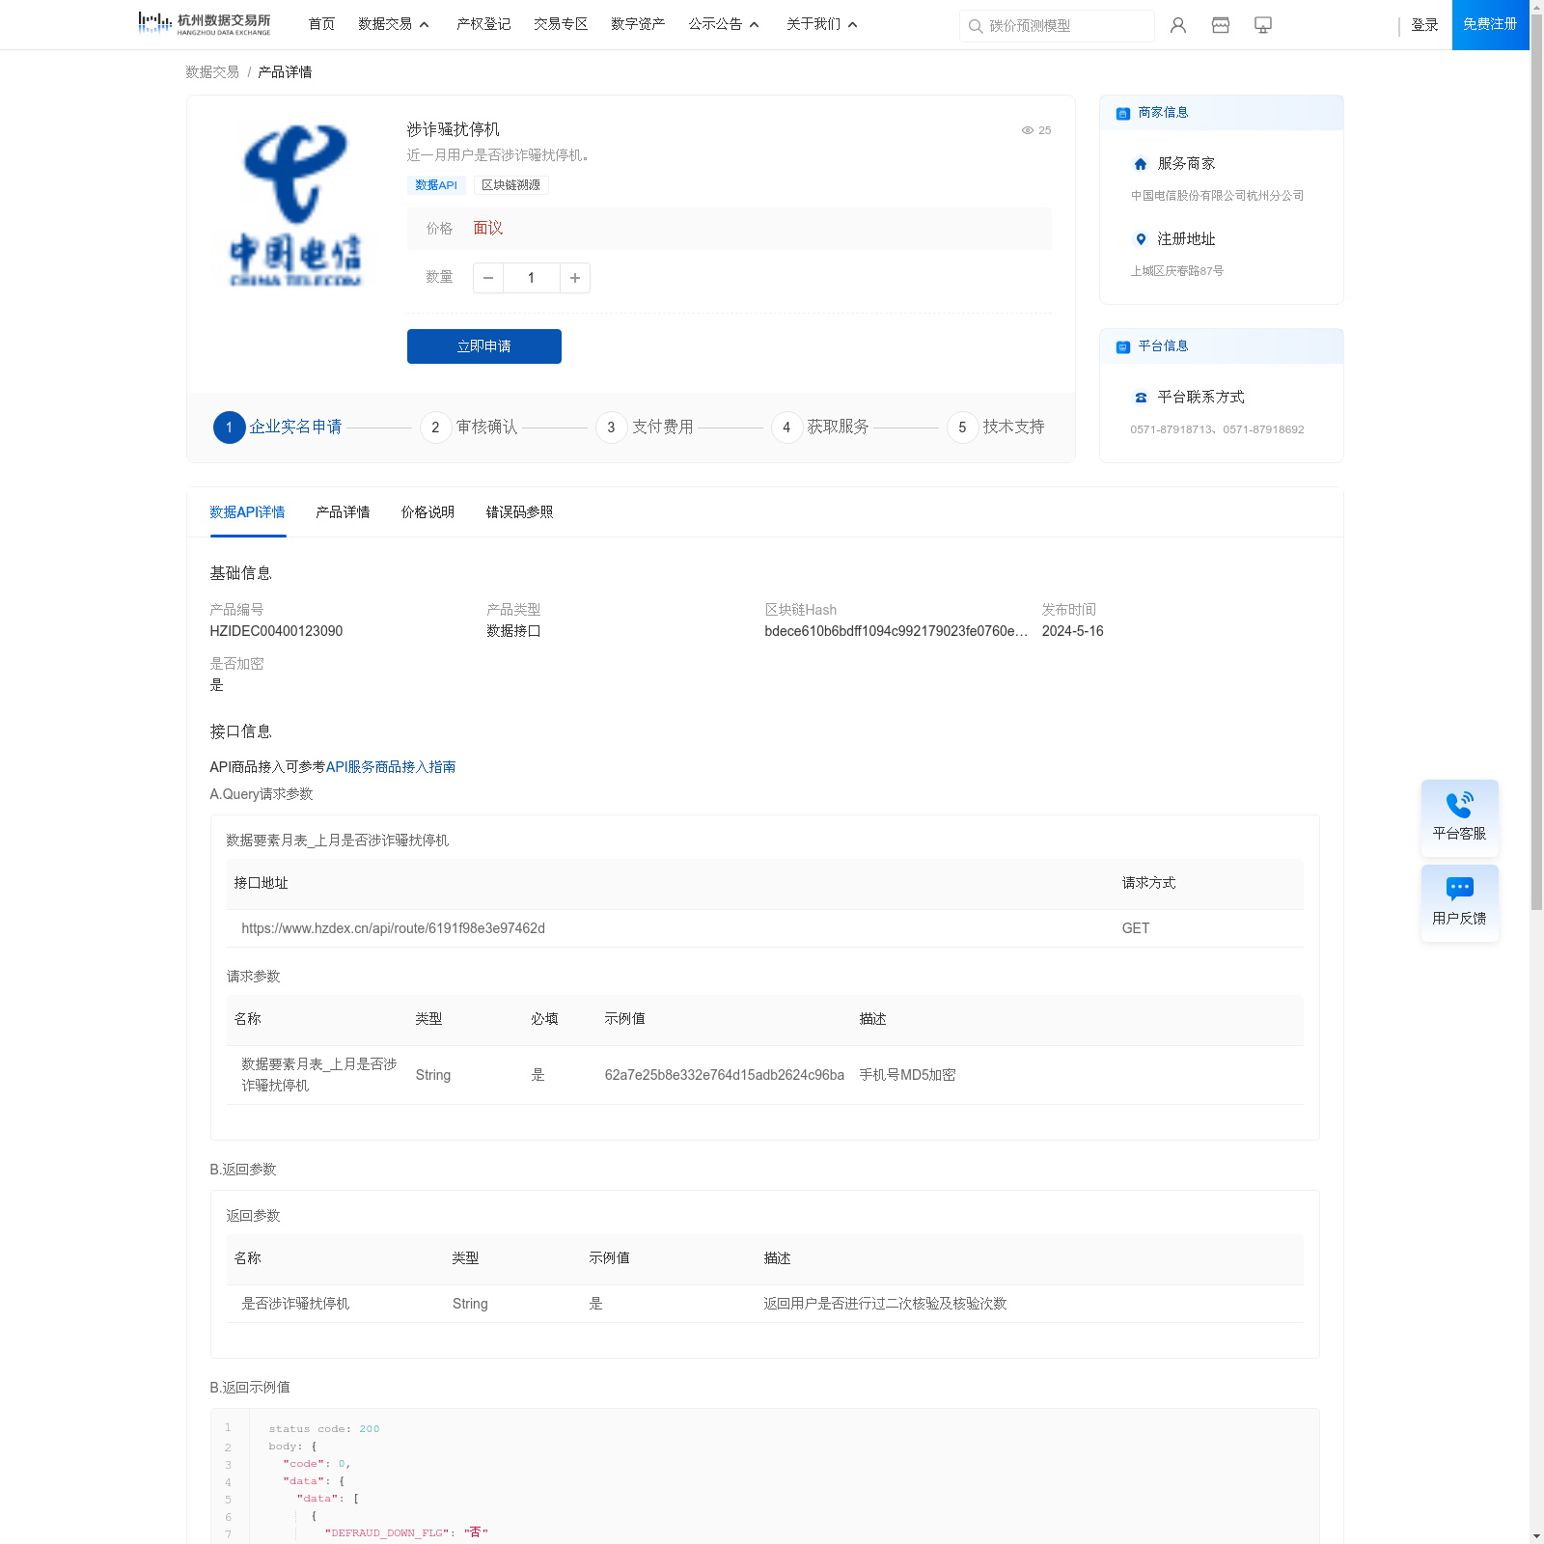
Task: Click product number HZIDEC00400123090
Action: [x=276, y=631]
